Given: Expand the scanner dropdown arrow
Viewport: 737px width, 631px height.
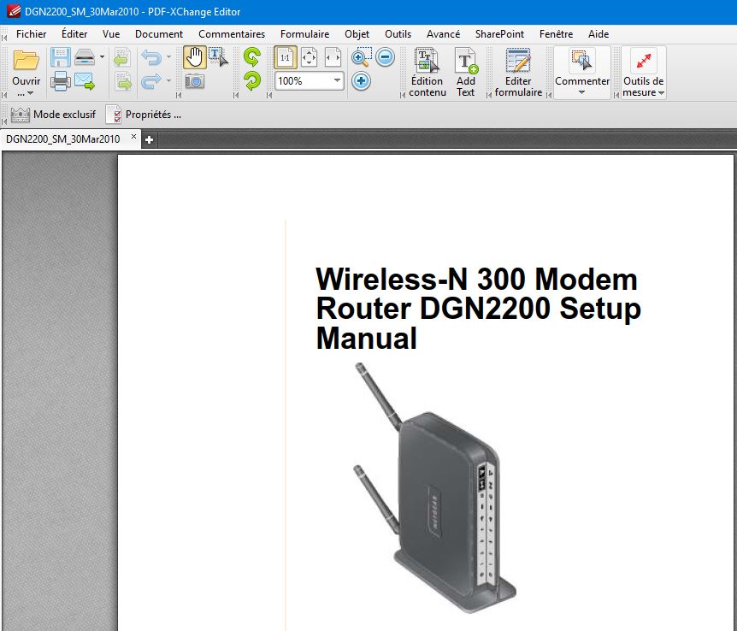Looking at the screenshot, I should click(102, 57).
